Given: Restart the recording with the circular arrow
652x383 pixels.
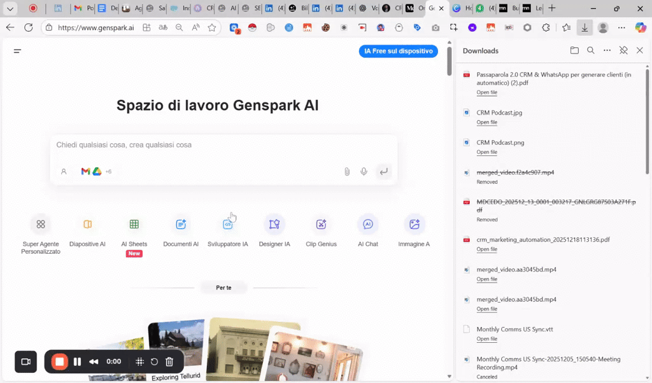Looking at the screenshot, I should pos(154,362).
